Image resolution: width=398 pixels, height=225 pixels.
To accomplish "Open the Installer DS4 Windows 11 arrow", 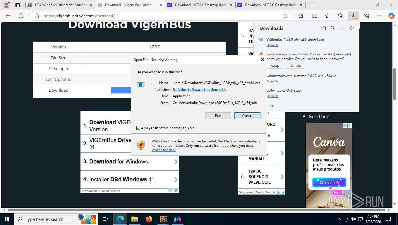I will 176,179.
